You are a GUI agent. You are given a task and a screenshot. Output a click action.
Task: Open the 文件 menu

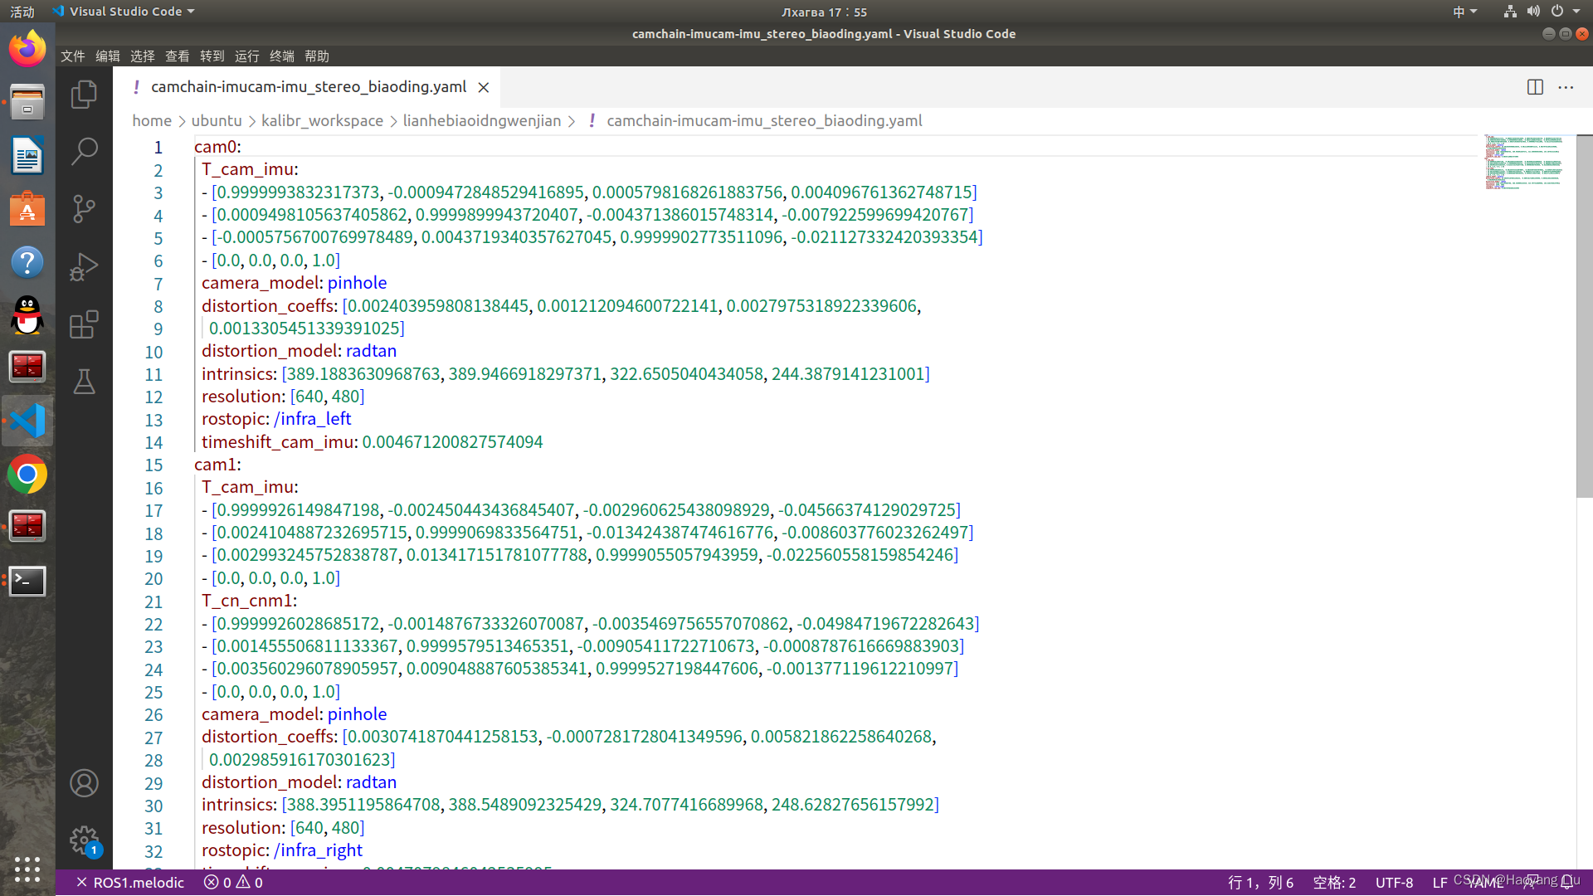(72, 56)
